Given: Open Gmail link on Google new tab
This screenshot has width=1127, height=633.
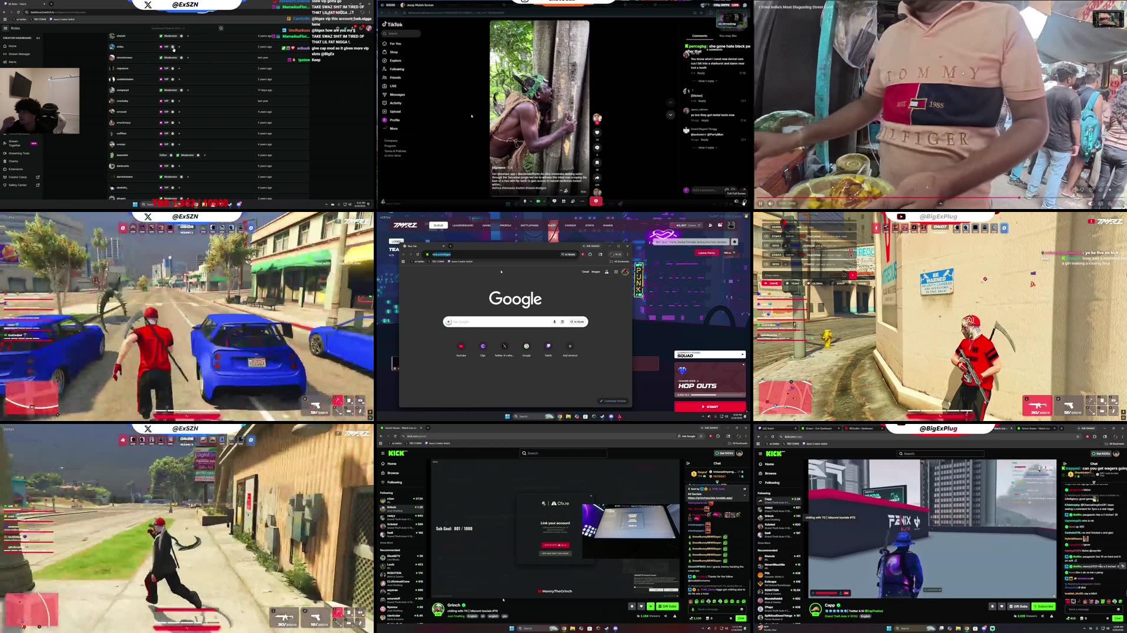Looking at the screenshot, I should [586, 272].
